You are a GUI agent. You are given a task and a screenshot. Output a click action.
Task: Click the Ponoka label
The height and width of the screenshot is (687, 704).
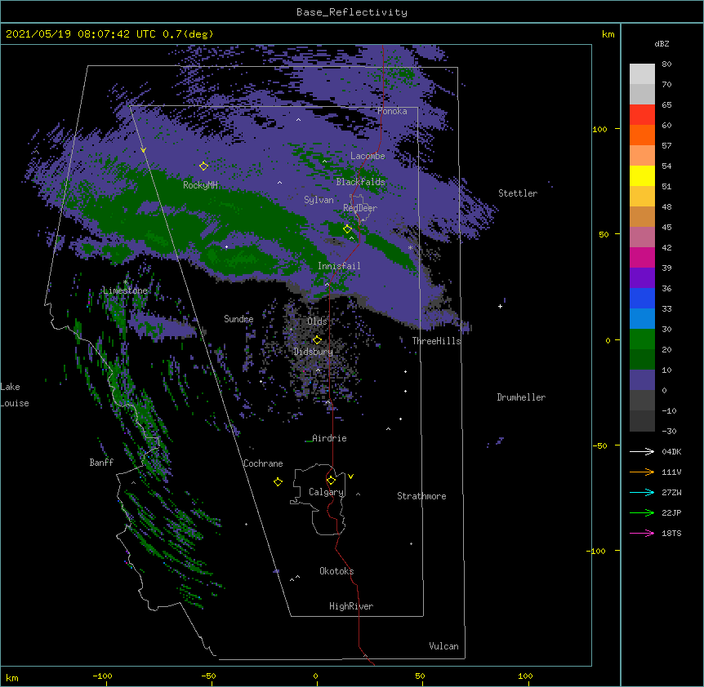392,111
